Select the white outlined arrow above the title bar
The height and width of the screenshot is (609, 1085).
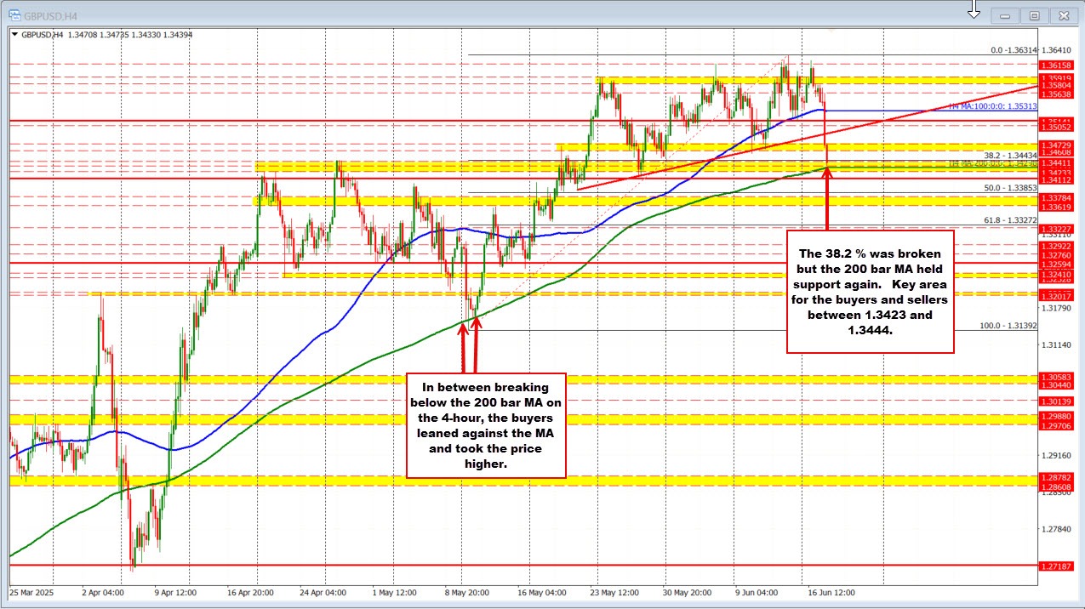(x=973, y=10)
